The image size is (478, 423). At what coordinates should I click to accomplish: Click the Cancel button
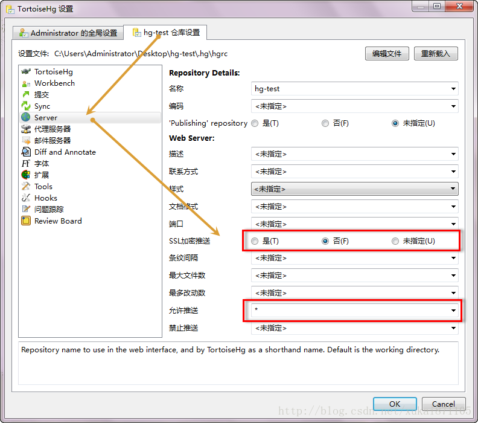443,404
